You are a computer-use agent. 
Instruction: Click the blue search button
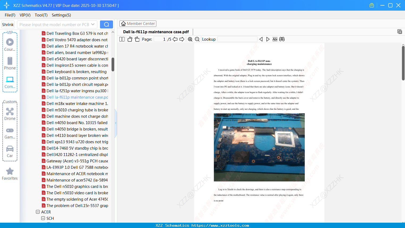[106, 24]
